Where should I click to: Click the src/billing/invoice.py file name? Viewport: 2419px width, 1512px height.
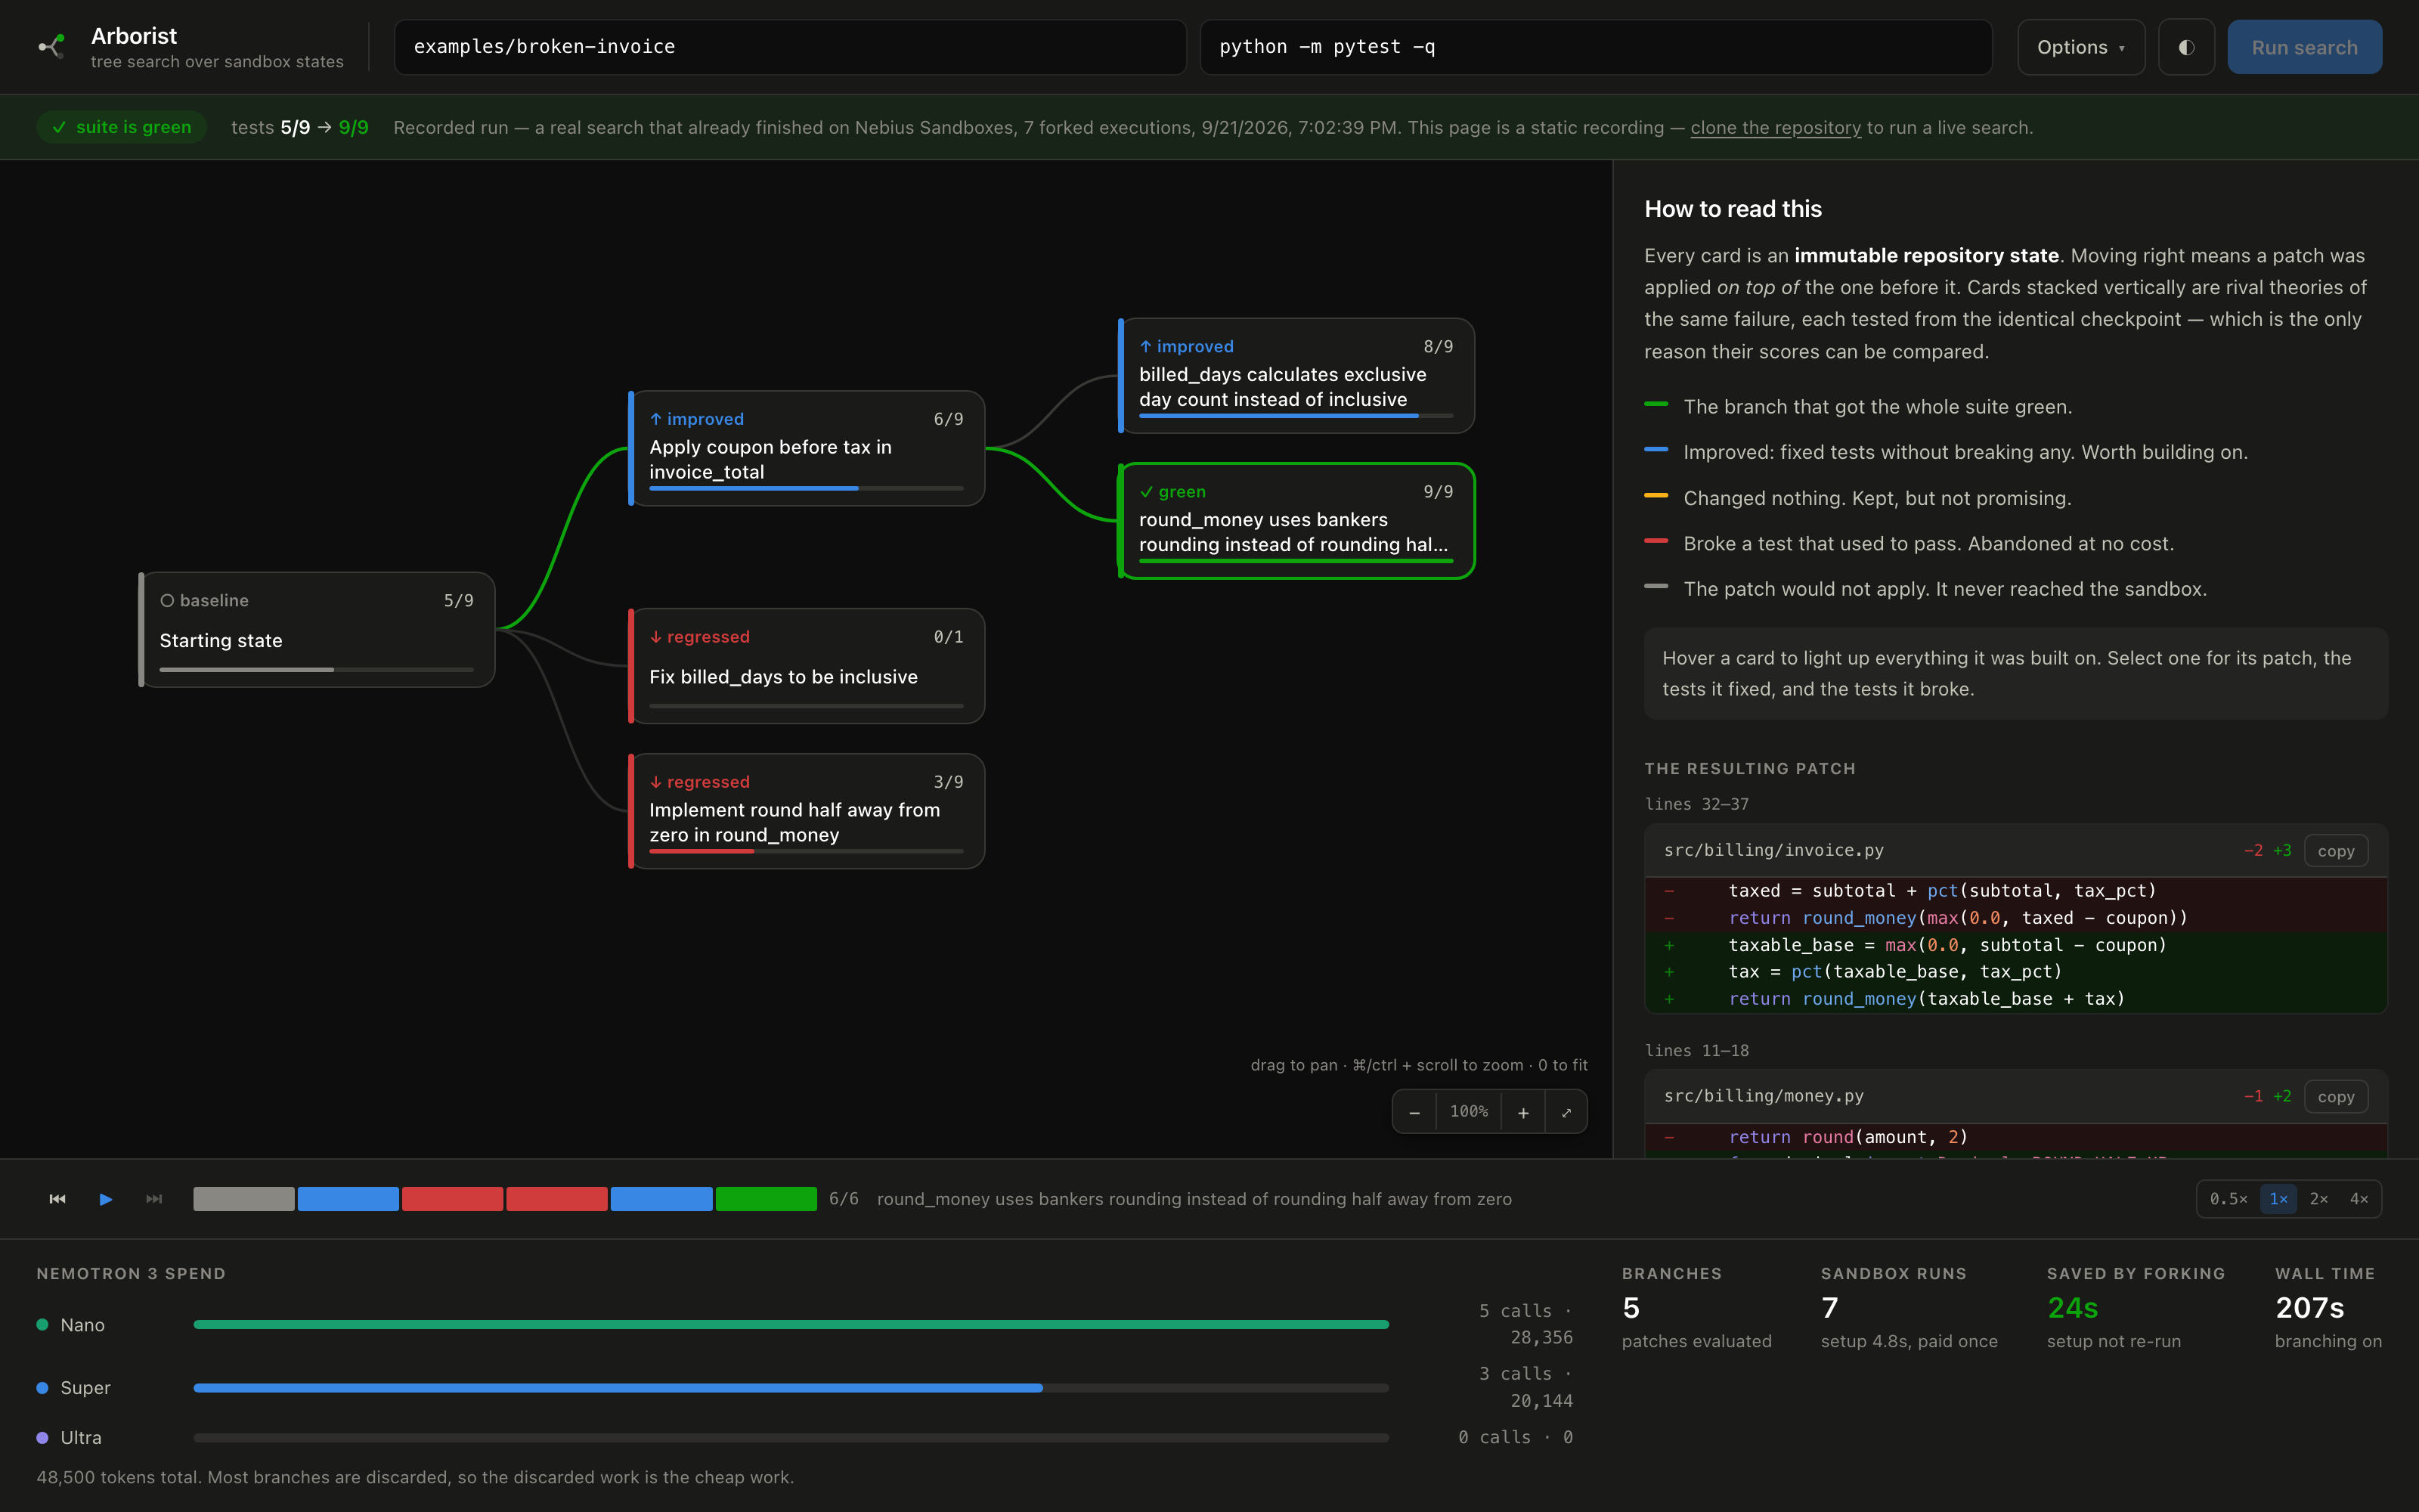click(x=1773, y=850)
